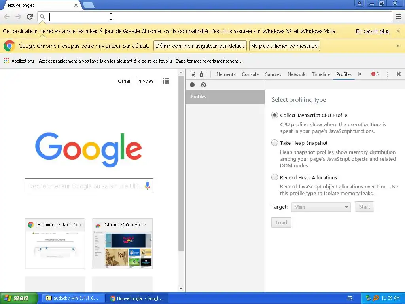The height and width of the screenshot is (304, 405).
Task: Open the Gmail link
Action: click(x=125, y=81)
